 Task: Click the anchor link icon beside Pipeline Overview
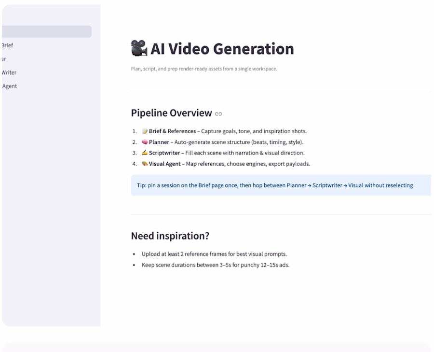click(218, 114)
